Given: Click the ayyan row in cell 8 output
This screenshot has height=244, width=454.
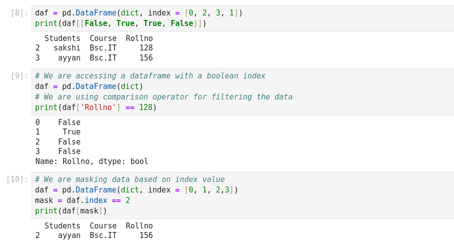Looking at the screenshot, I should pyautogui.click(x=94, y=58).
